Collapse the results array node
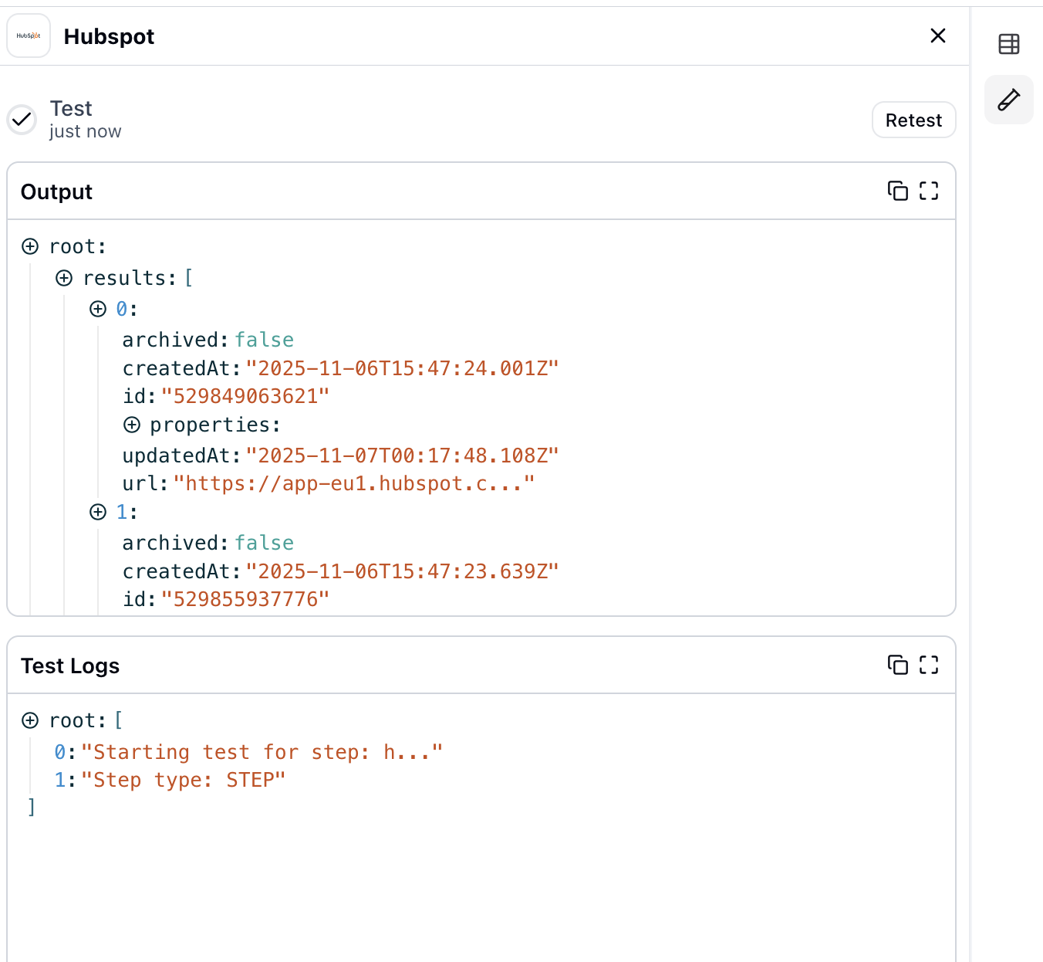 (x=64, y=278)
